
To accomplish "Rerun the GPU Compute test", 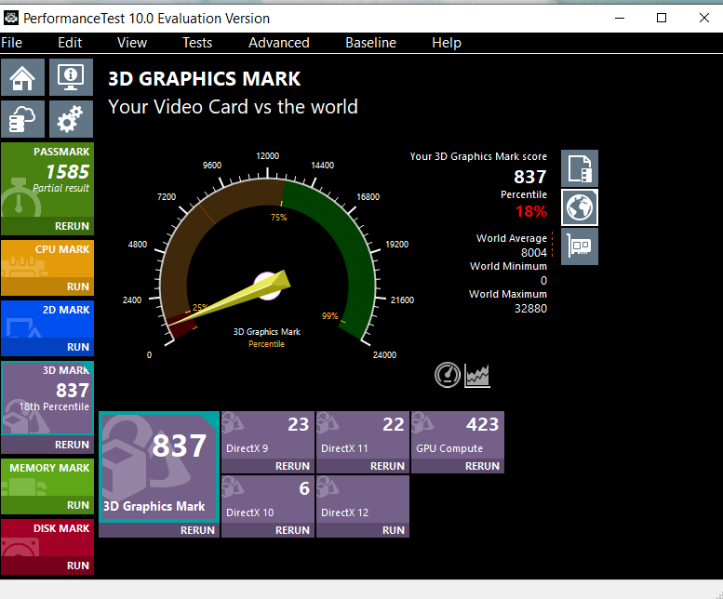I will pos(458,466).
